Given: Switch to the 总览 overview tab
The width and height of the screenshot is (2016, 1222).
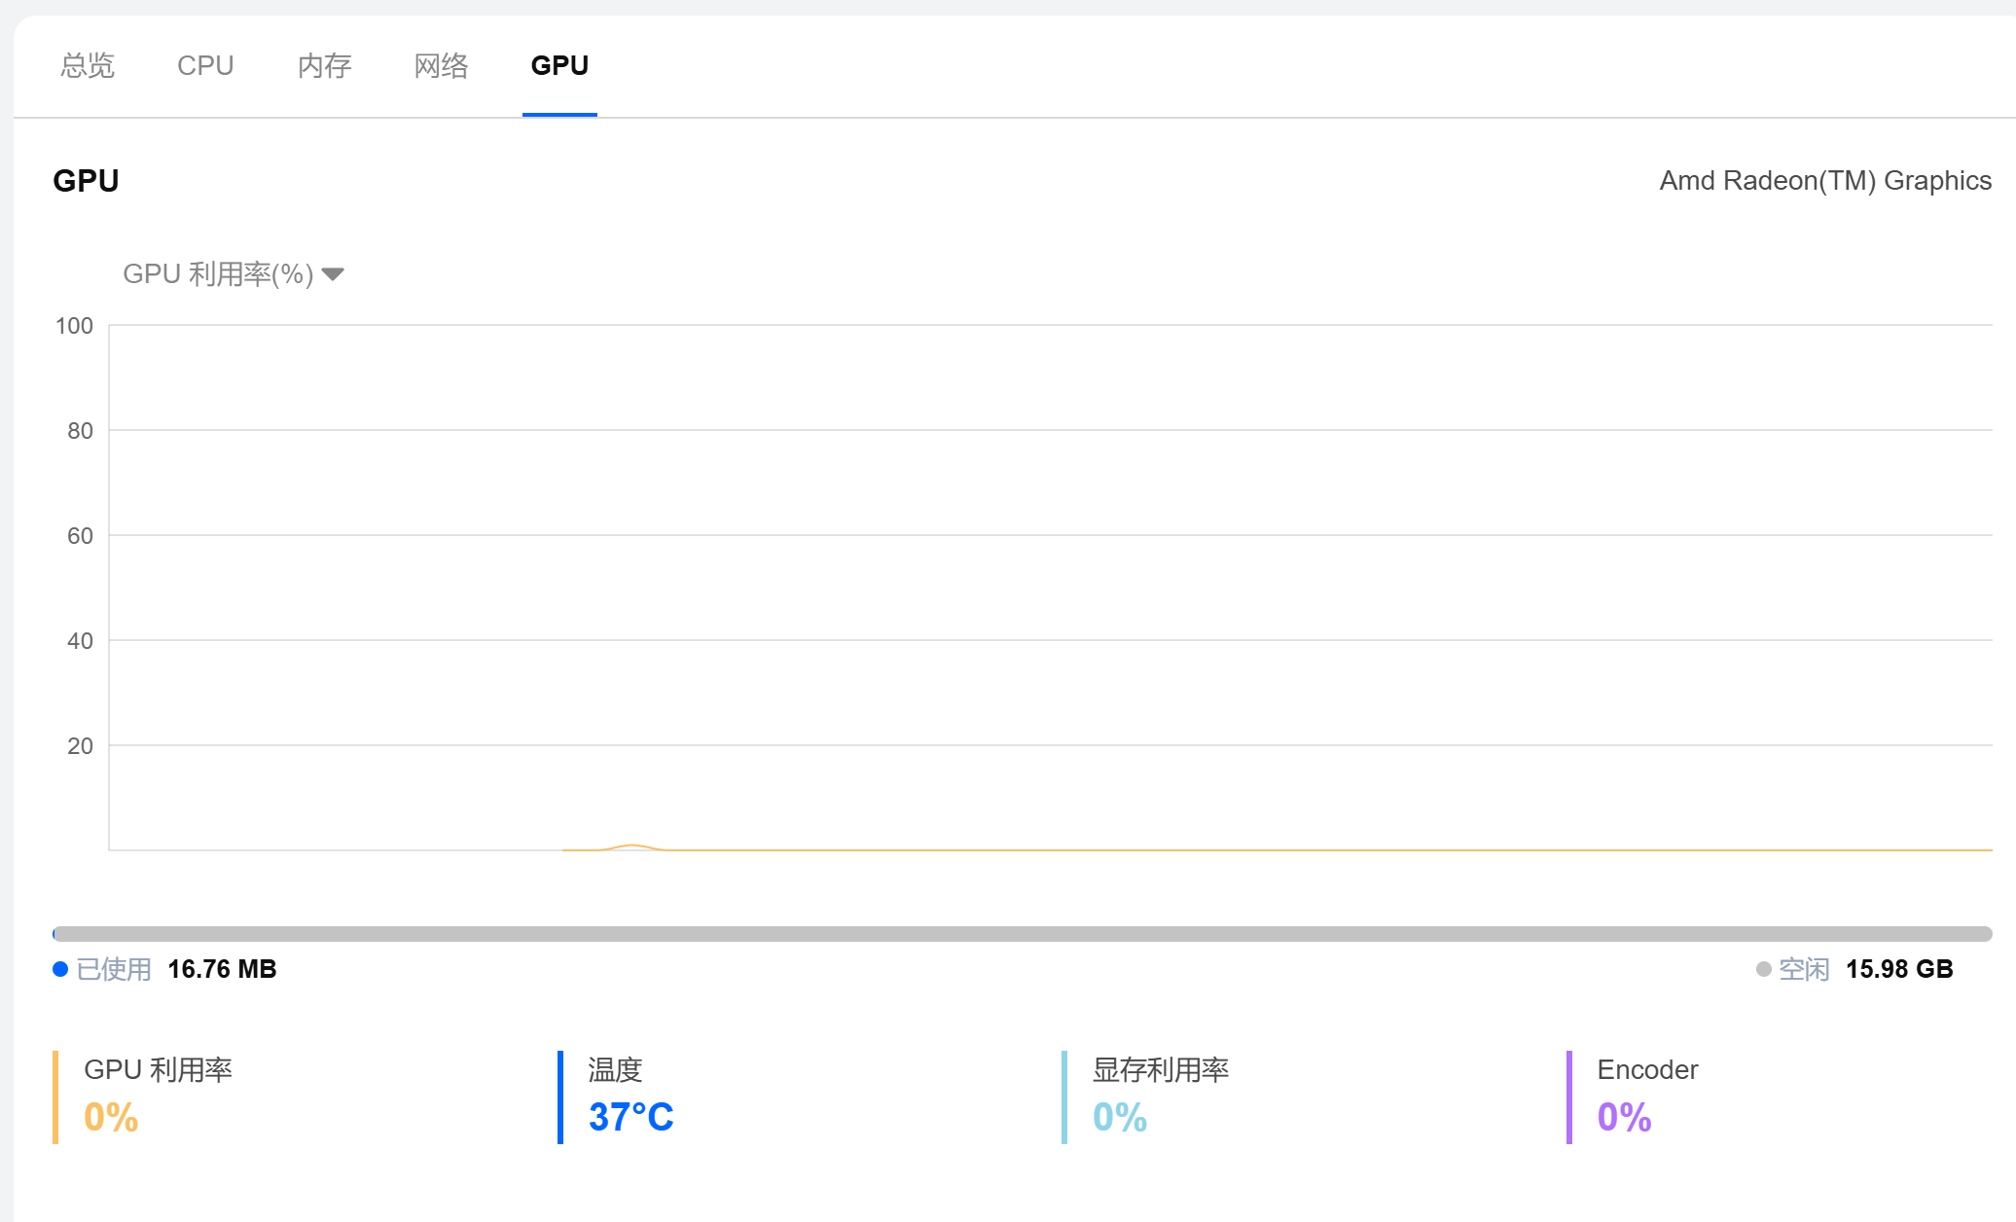Looking at the screenshot, I should pos(88,66).
